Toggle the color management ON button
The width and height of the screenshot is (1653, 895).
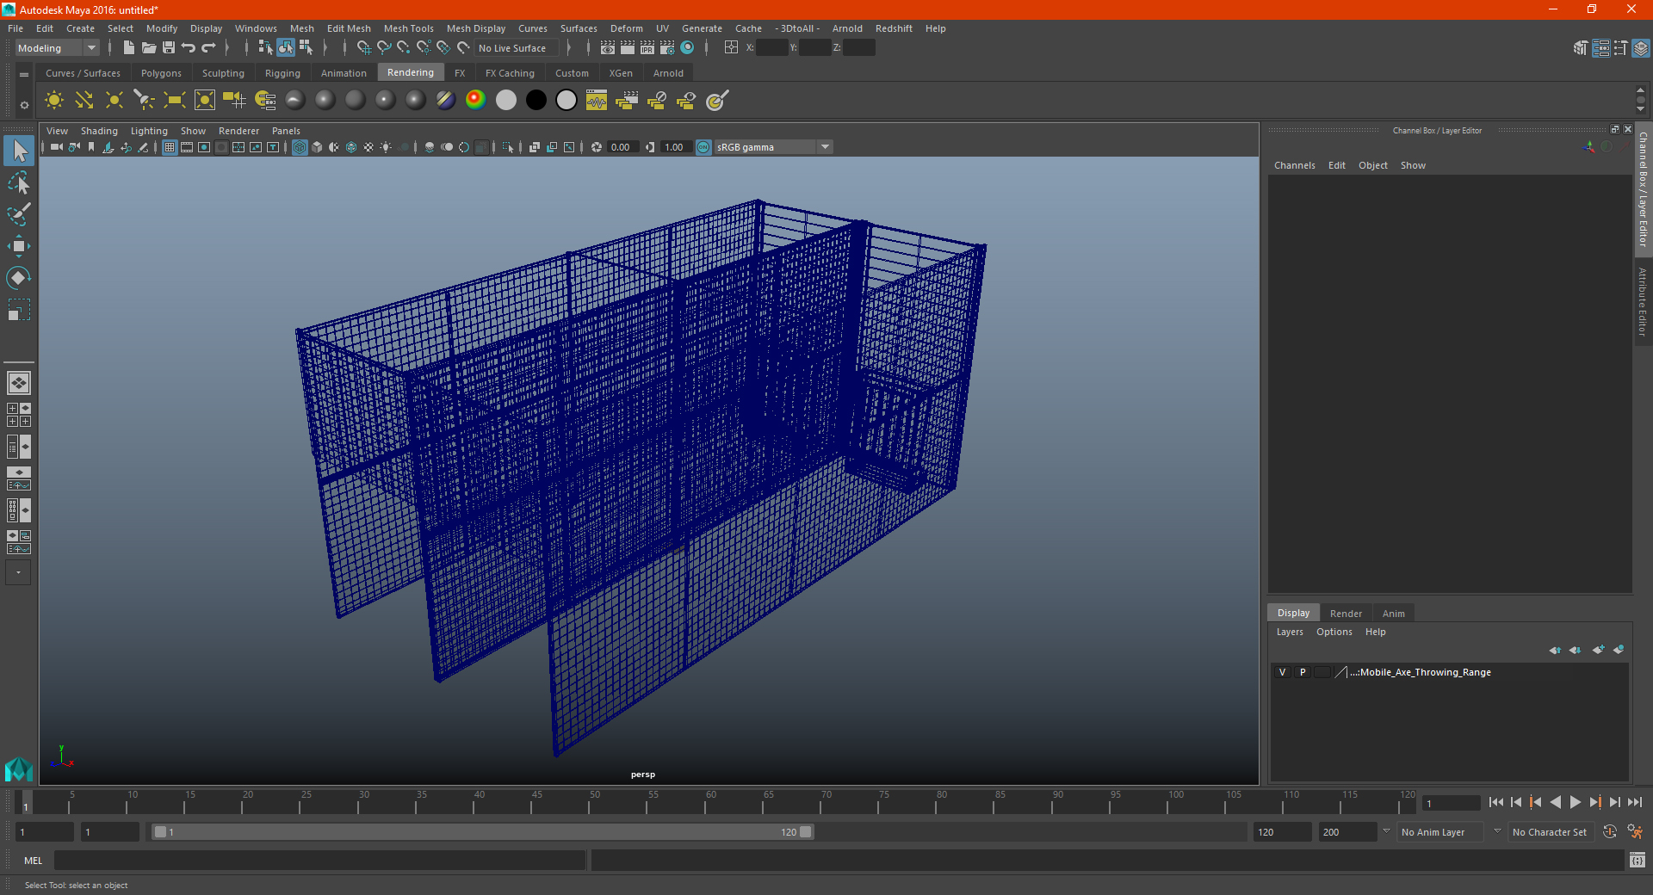tap(703, 147)
